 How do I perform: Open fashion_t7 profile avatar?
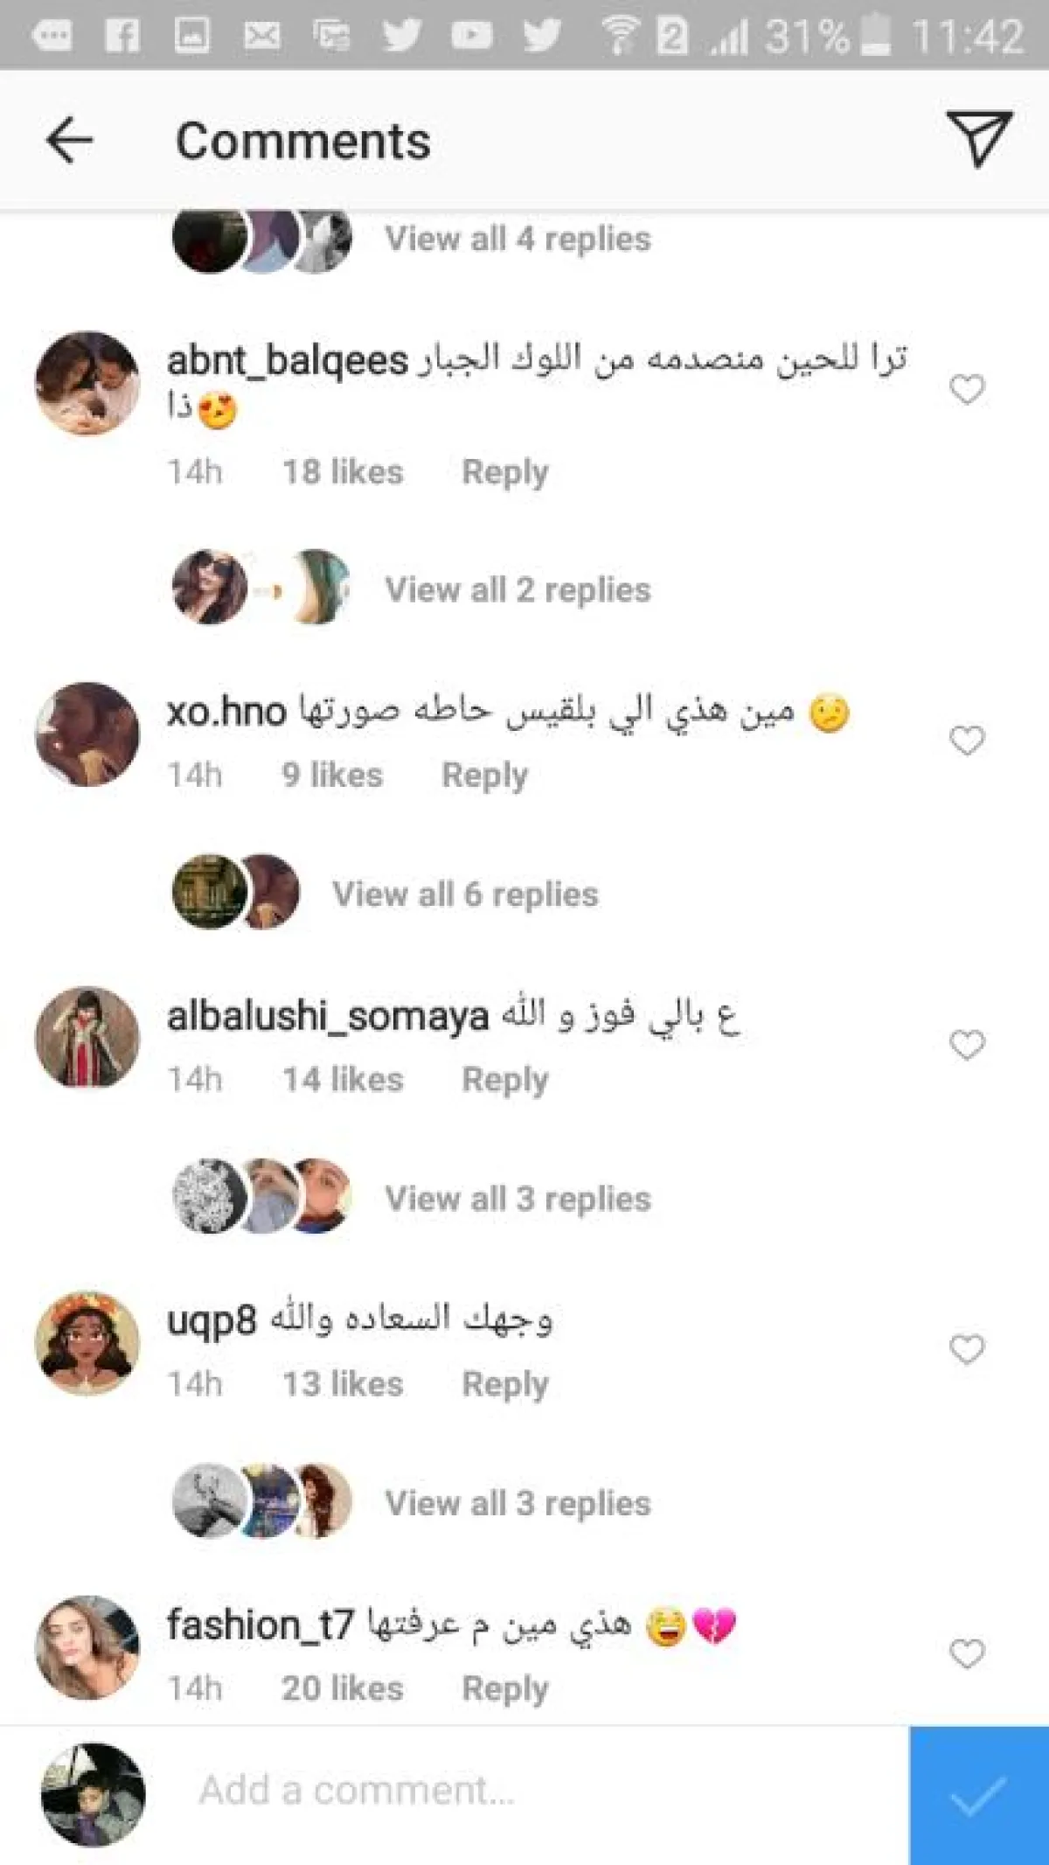coord(87,1647)
